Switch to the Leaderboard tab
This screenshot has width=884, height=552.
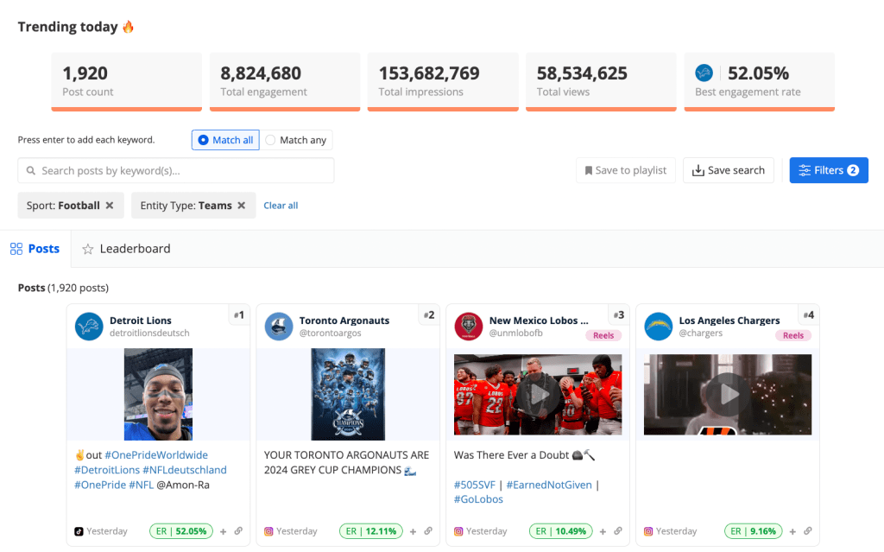pyautogui.click(x=126, y=249)
